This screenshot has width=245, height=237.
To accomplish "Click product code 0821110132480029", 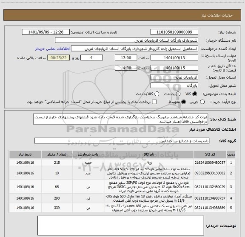I will (210, 187).
